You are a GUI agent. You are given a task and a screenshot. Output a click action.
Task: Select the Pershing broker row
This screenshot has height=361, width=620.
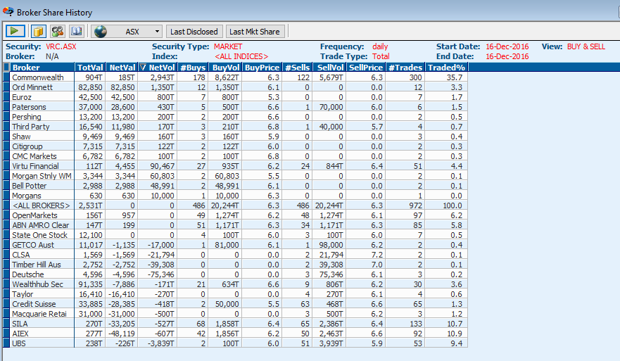[x=236, y=117]
